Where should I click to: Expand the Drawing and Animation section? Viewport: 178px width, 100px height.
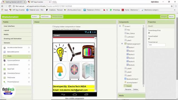(17, 39)
